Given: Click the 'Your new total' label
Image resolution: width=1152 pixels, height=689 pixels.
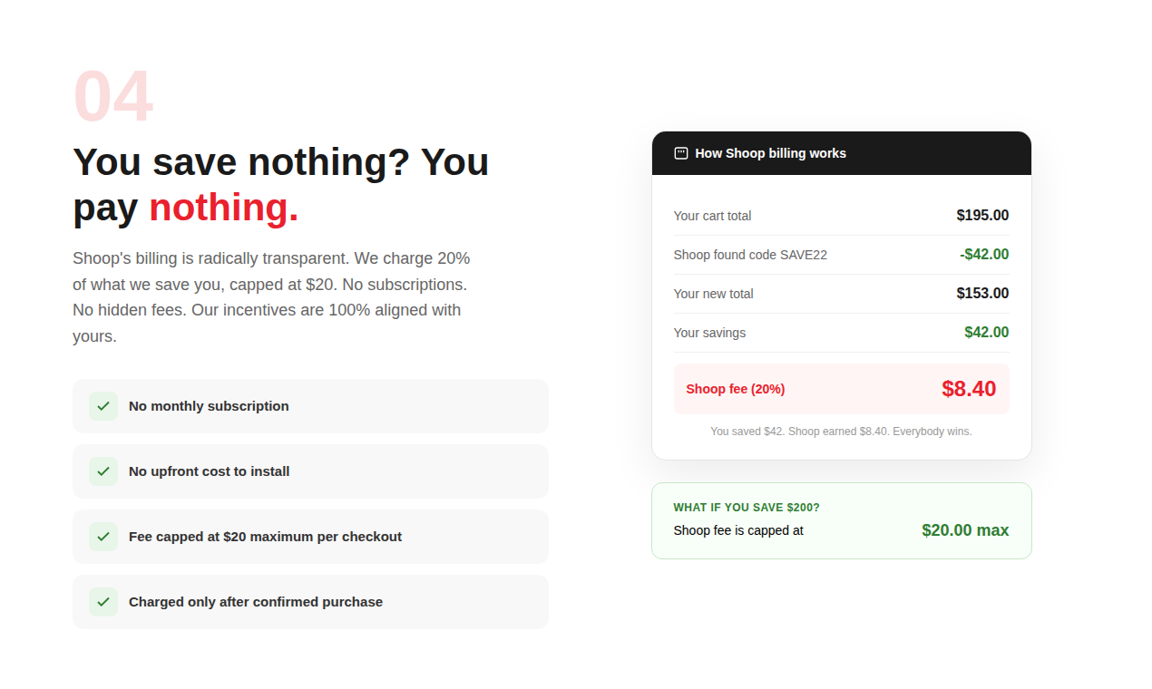Looking at the screenshot, I should point(713,294).
